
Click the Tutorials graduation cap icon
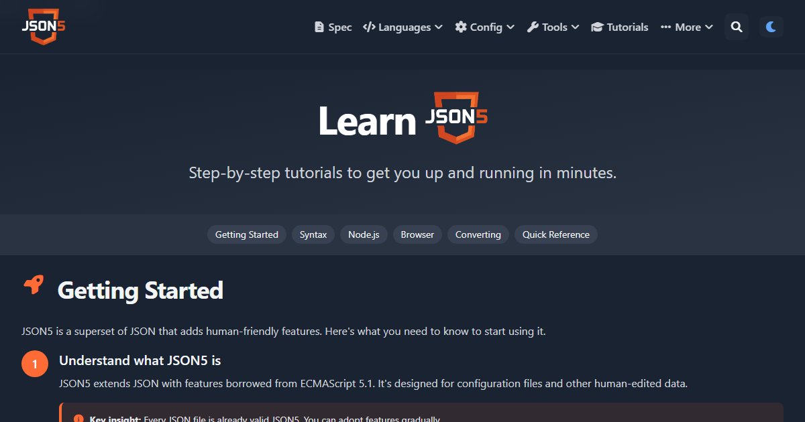tap(597, 27)
